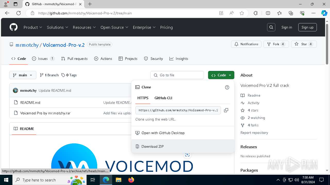Select the Security tab
This screenshot has height=185, width=330.
tap(153, 59)
